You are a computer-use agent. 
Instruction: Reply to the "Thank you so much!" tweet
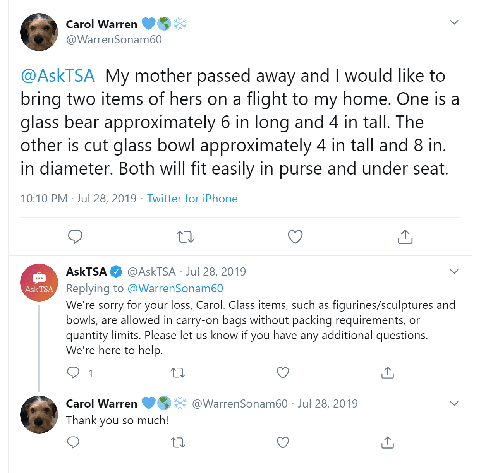coord(73,442)
